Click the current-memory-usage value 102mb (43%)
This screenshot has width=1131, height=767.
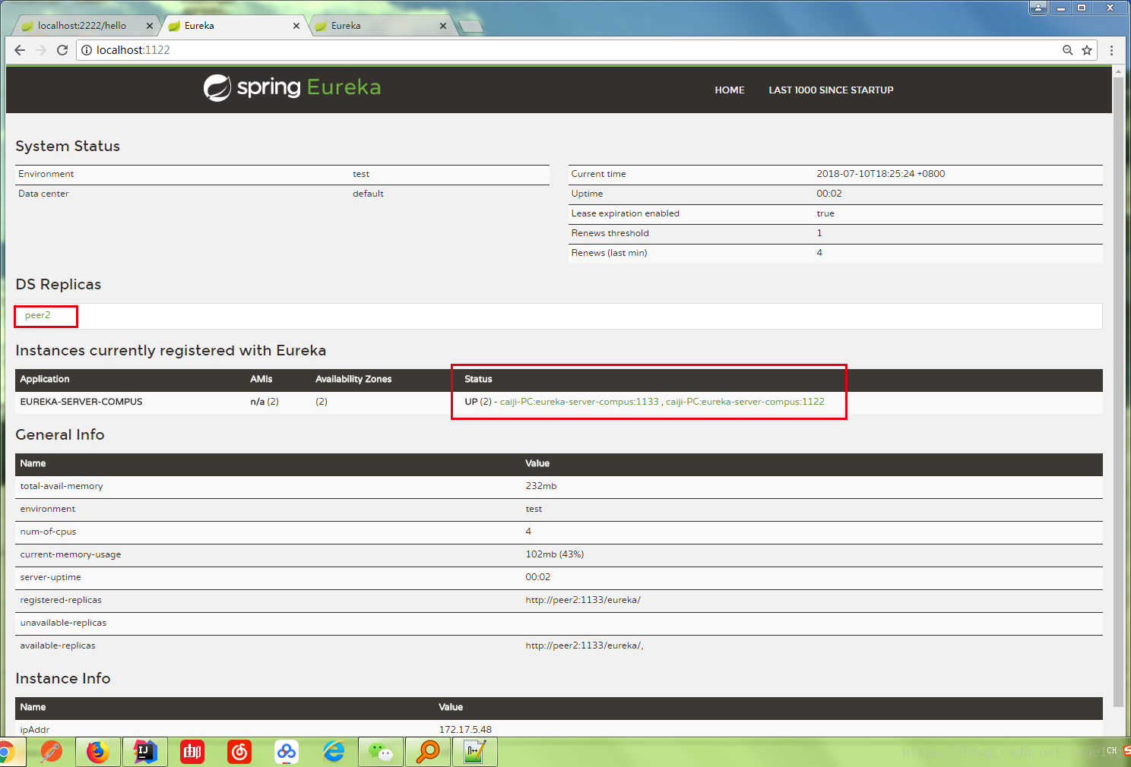tap(555, 554)
